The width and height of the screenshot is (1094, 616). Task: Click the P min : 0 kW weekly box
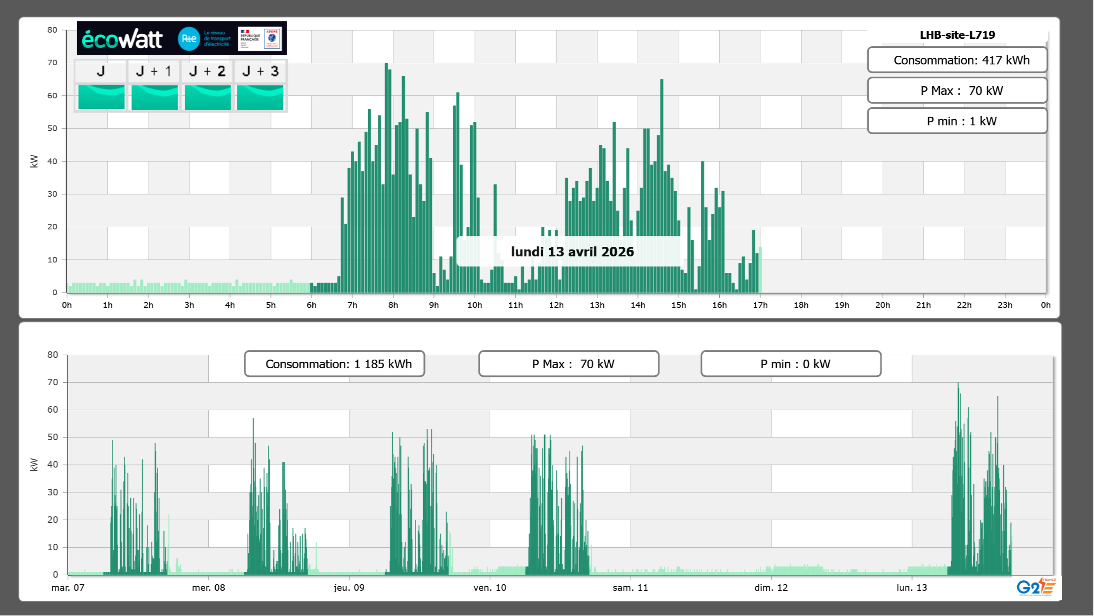(x=790, y=364)
